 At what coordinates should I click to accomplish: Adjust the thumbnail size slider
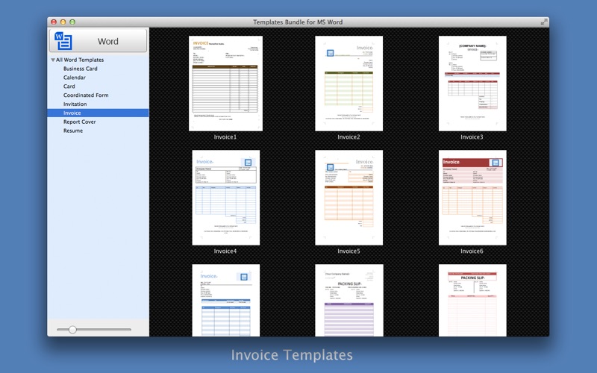pos(72,330)
